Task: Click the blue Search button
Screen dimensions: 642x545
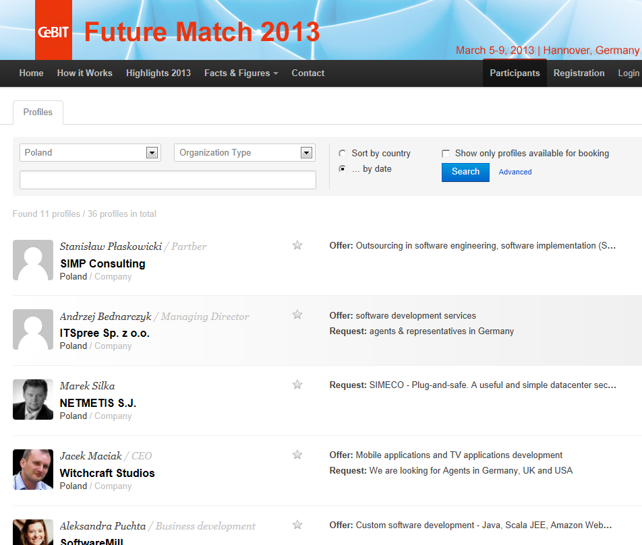Action: click(465, 172)
